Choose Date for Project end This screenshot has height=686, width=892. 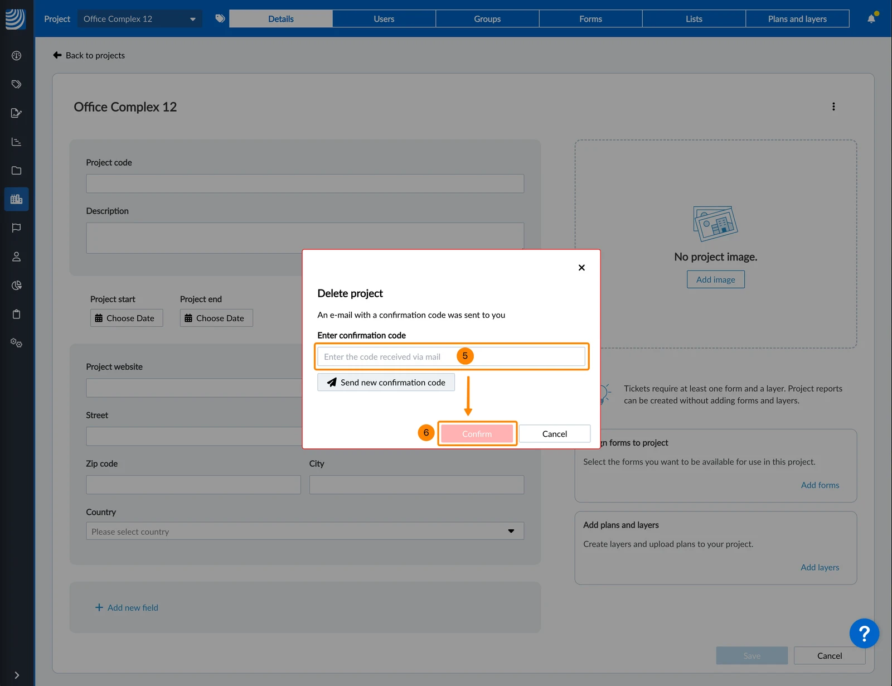[216, 318]
